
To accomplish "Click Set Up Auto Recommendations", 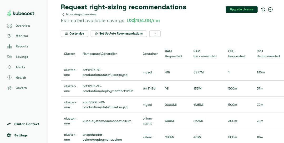I will [x=119, y=34].
